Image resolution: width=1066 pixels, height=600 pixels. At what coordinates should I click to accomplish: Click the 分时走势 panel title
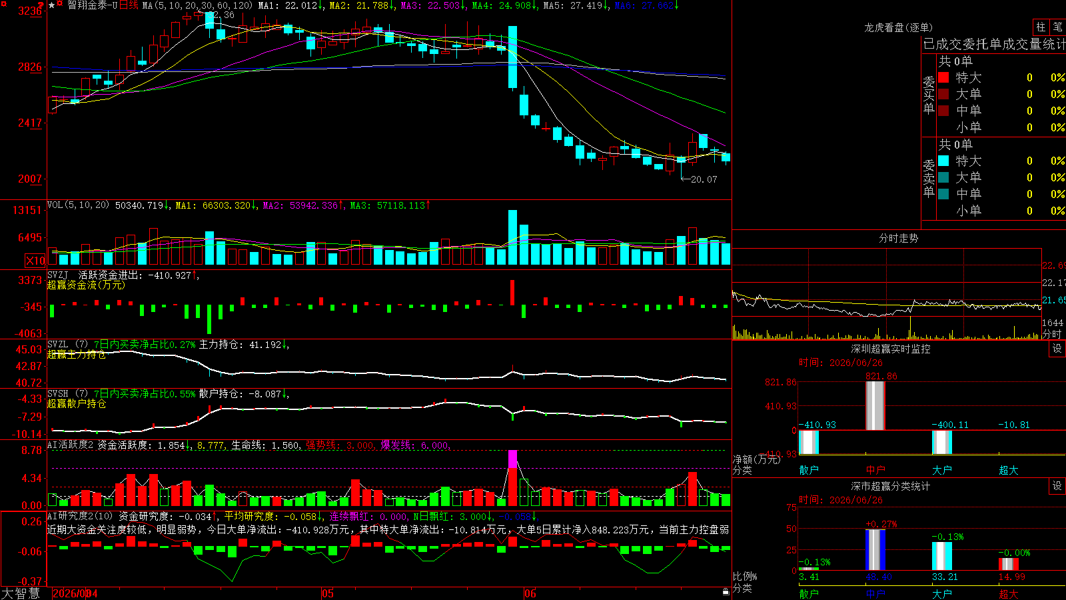898,238
